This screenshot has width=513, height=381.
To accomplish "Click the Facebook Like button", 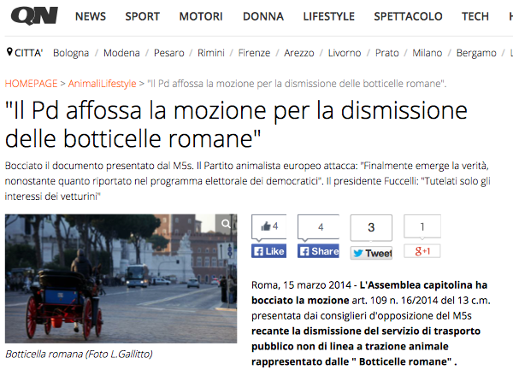I will tap(269, 251).
